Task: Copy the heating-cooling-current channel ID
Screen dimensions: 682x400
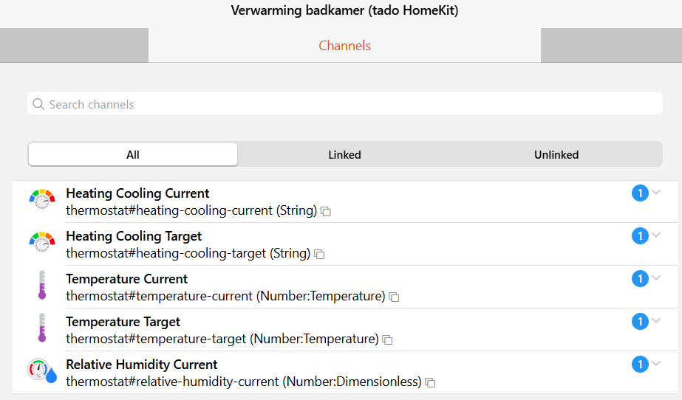Action: click(326, 211)
